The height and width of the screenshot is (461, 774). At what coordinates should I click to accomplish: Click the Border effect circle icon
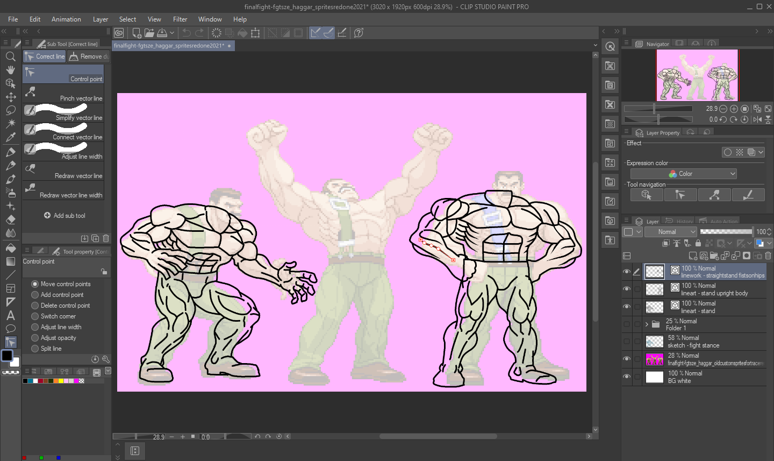(727, 152)
